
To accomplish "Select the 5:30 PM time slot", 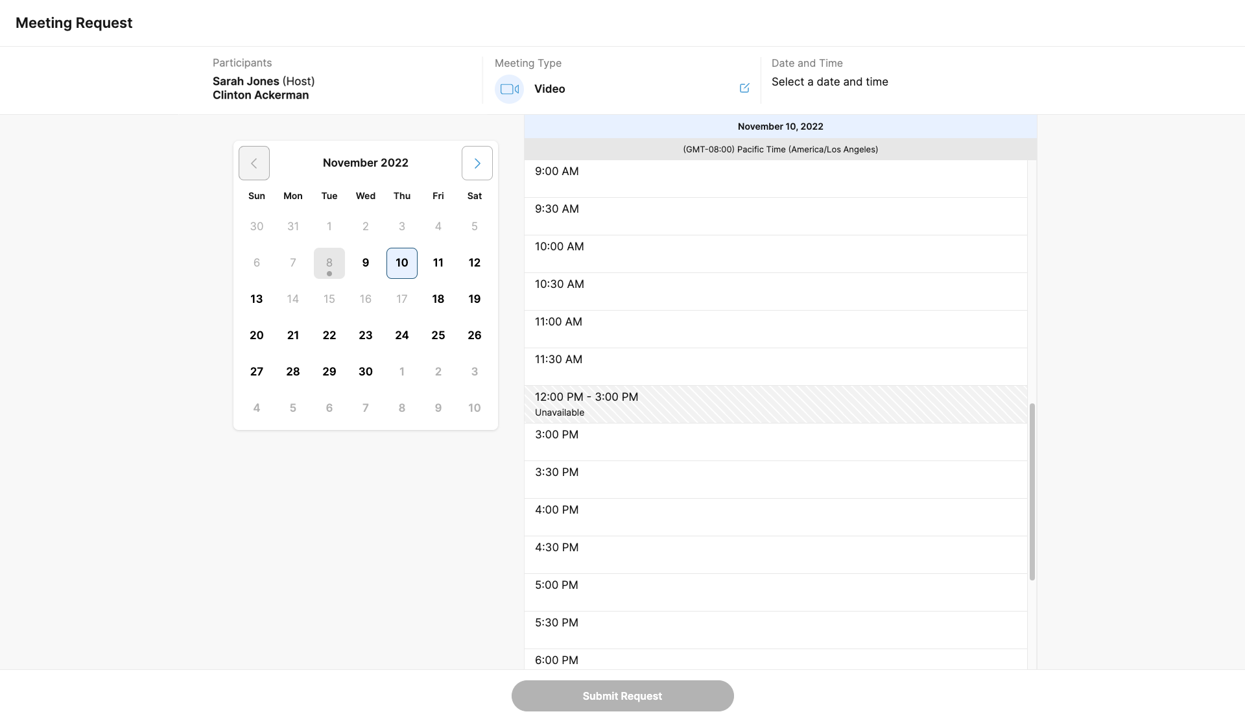I will pos(776,630).
